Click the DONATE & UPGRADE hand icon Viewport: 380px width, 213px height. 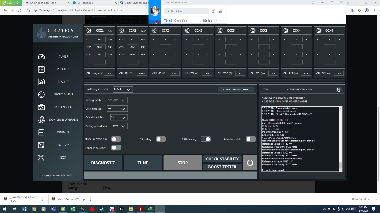click(x=41, y=120)
